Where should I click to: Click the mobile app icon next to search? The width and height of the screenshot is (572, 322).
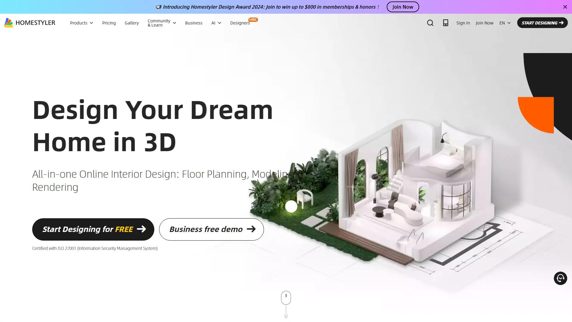tap(445, 23)
